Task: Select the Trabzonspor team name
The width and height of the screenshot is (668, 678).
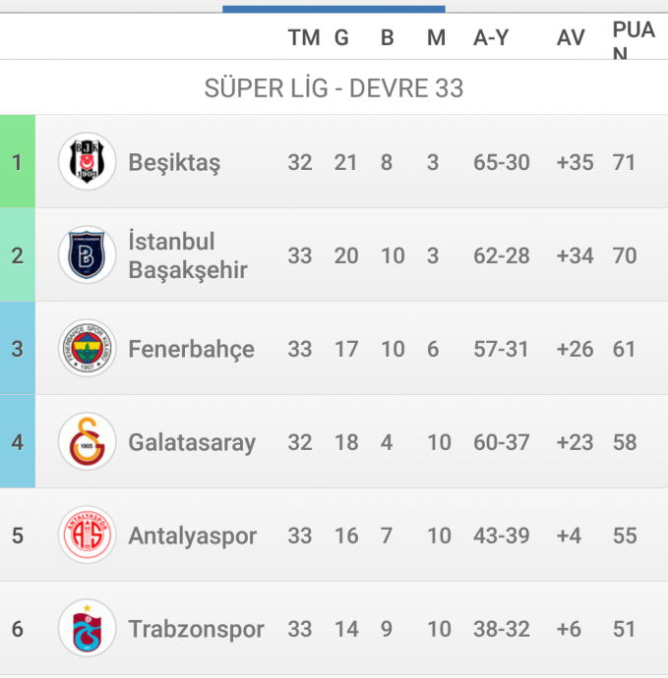Action: pyautogui.click(x=196, y=629)
